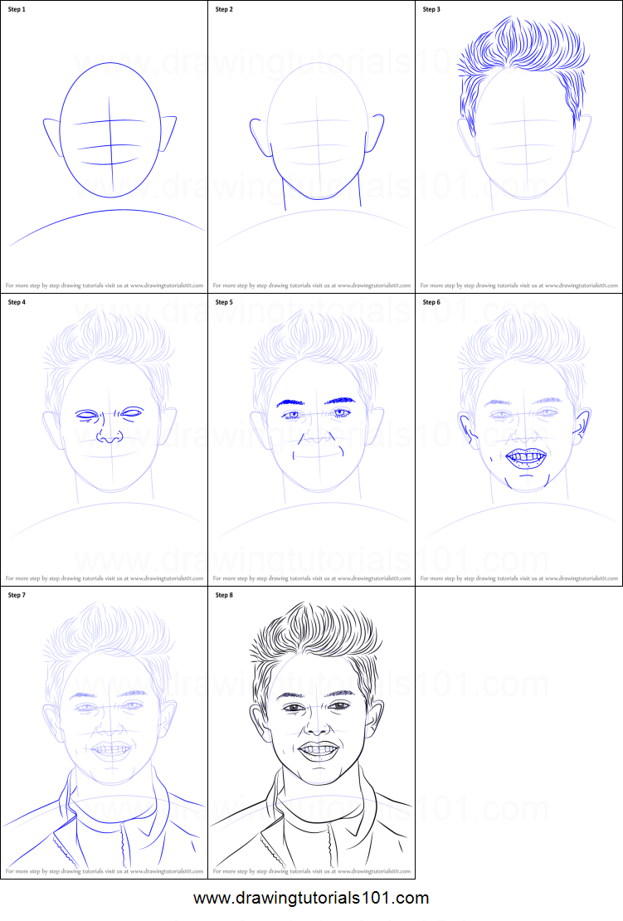Viewport: 623px width, 921px height.
Task: Select the Step 6 smiling mouth panel
Action: click(x=519, y=440)
